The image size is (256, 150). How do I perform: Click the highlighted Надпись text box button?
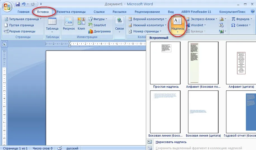click(177, 25)
